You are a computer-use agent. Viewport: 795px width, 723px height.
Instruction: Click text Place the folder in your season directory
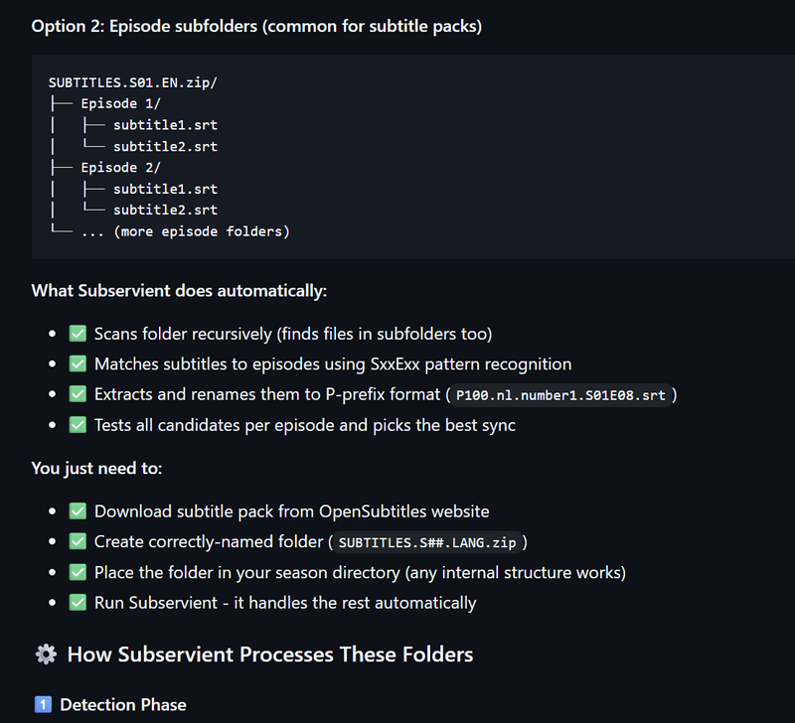360,572
